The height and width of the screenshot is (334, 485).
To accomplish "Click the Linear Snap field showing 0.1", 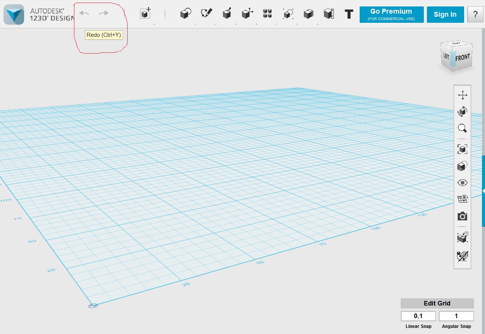I will (x=418, y=316).
